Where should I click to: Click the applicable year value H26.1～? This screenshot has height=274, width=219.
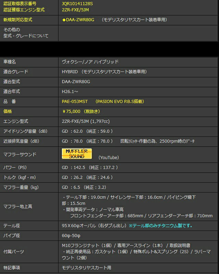tap(70, 91)
